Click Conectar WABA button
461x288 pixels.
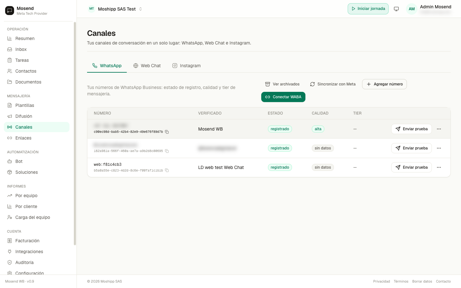coord(283,97)
